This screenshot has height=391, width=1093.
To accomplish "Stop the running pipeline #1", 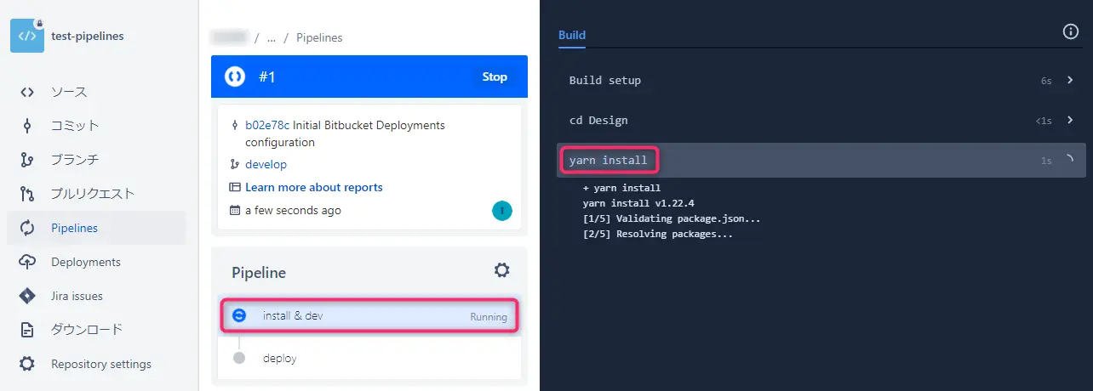I will (495, 76).
